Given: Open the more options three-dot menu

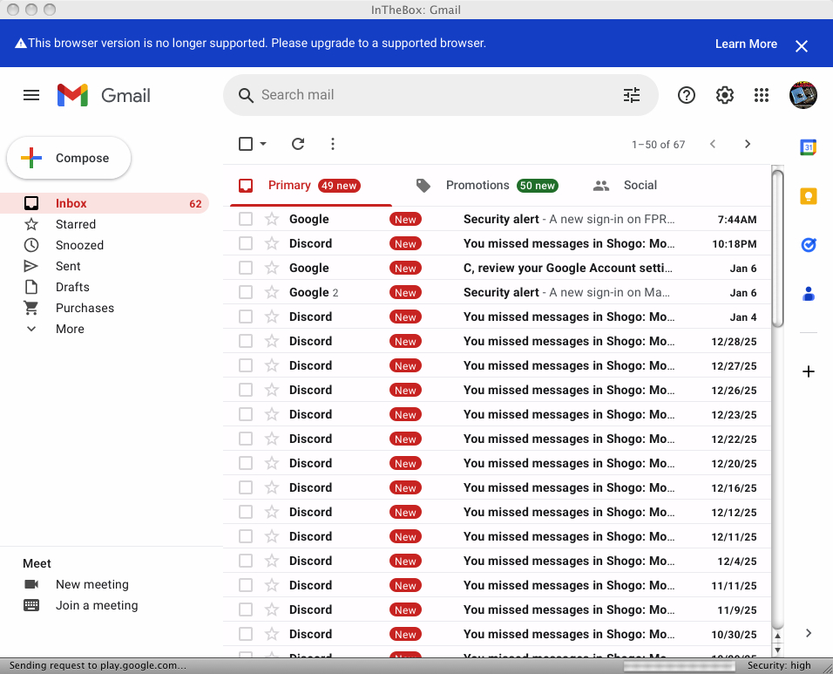Looking at the screenshot, I should 332,144.
